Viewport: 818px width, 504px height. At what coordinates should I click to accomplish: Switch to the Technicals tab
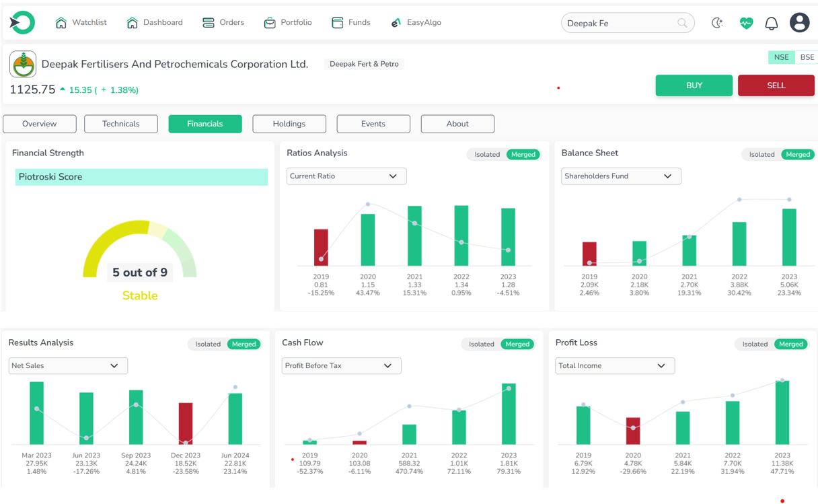(121, 124)
